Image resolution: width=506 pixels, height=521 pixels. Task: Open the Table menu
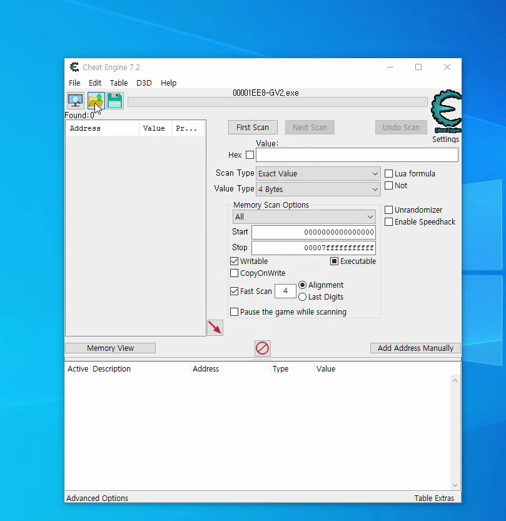[119, 83]
